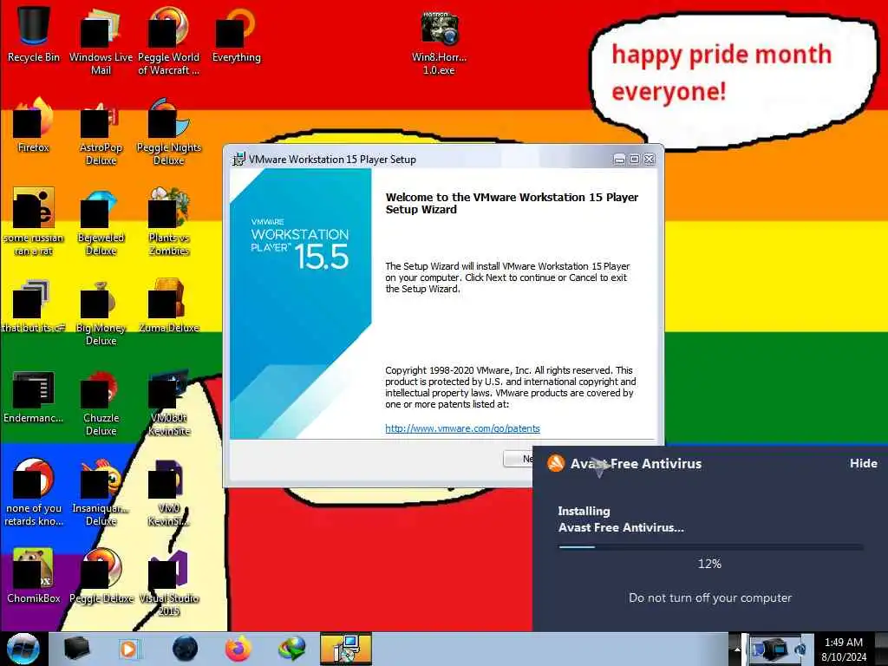Open the taskbar clock showing 1:49 AM
The height and width of the screenshot is (666, 888).
click(x=843, y=650)
